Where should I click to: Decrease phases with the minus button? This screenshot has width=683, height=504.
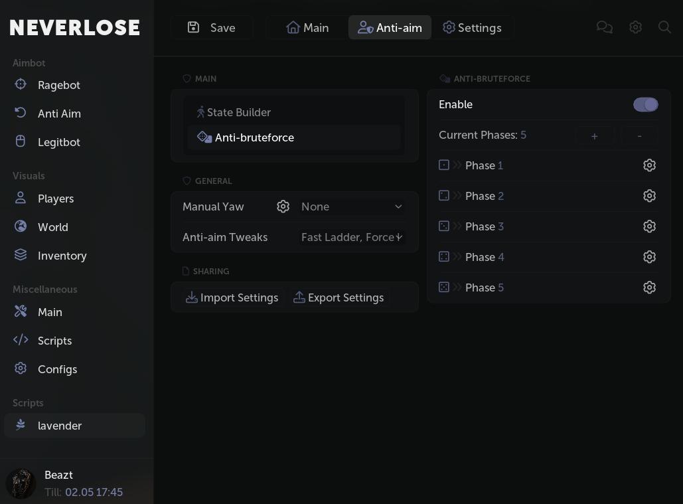tap(639, 135)
